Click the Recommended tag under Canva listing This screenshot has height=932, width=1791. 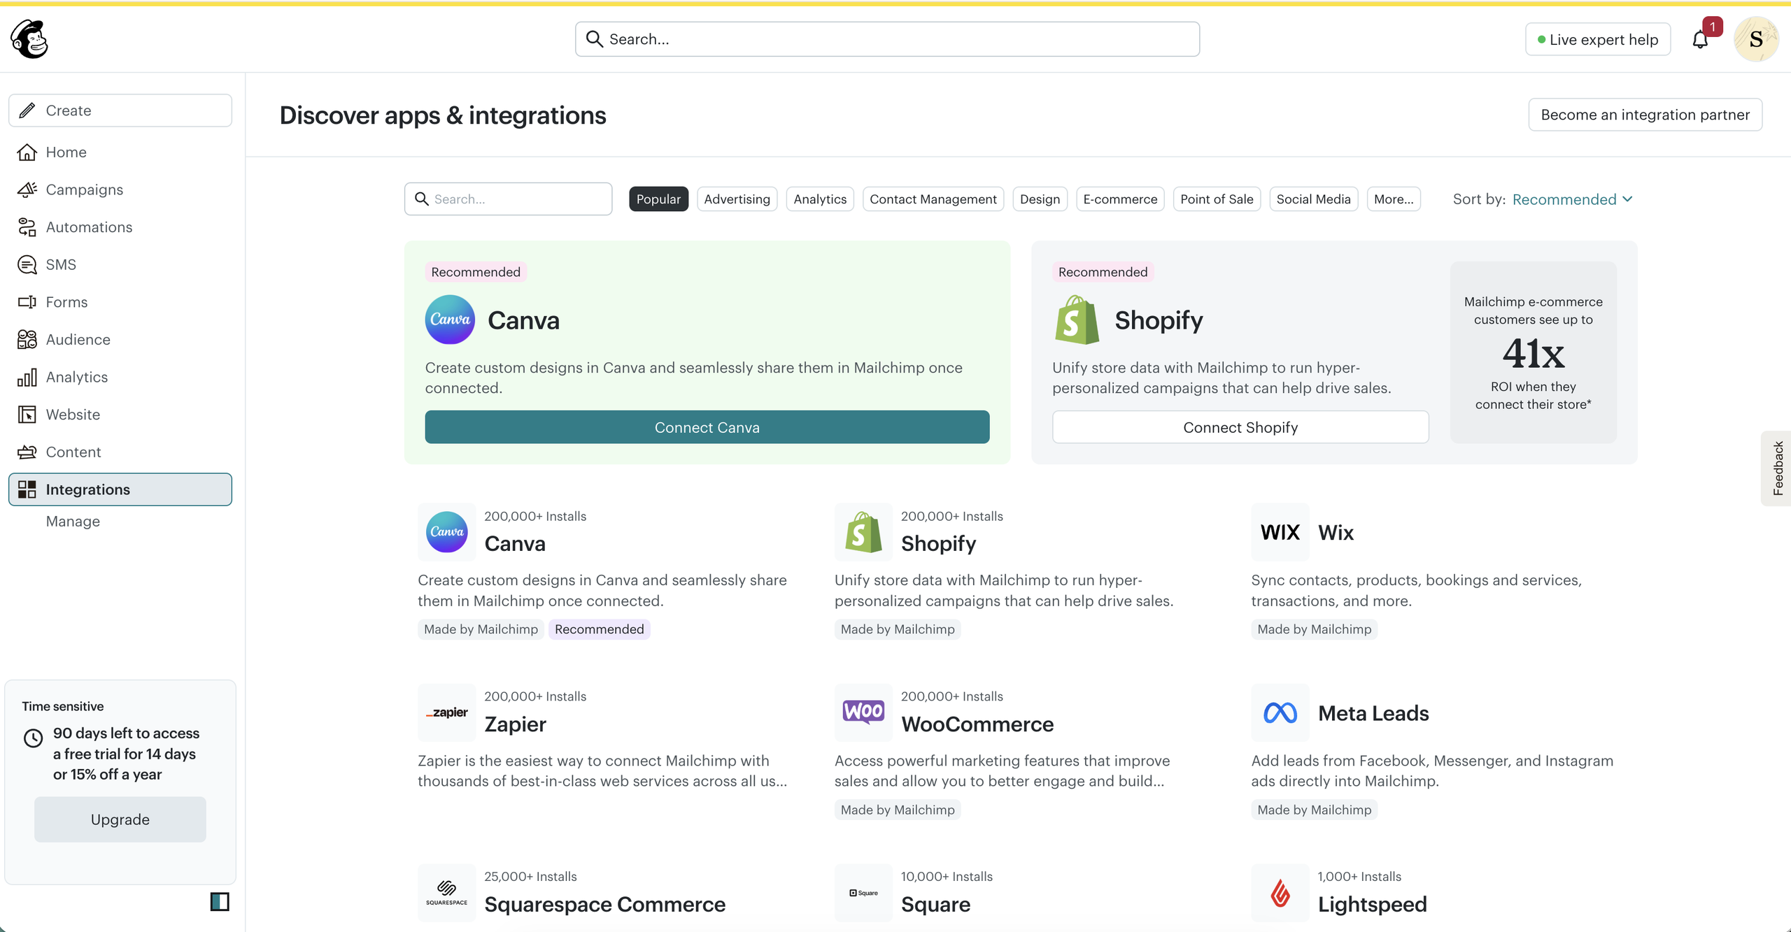click(x=599, y=629)
